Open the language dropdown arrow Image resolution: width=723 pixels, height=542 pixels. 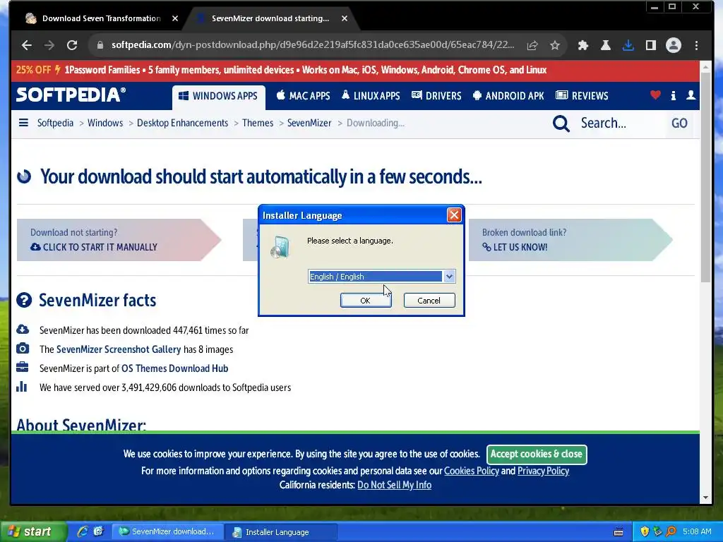[x=449, y=277]
